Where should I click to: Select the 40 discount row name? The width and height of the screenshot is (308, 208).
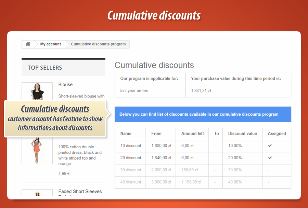pos(130,182)
